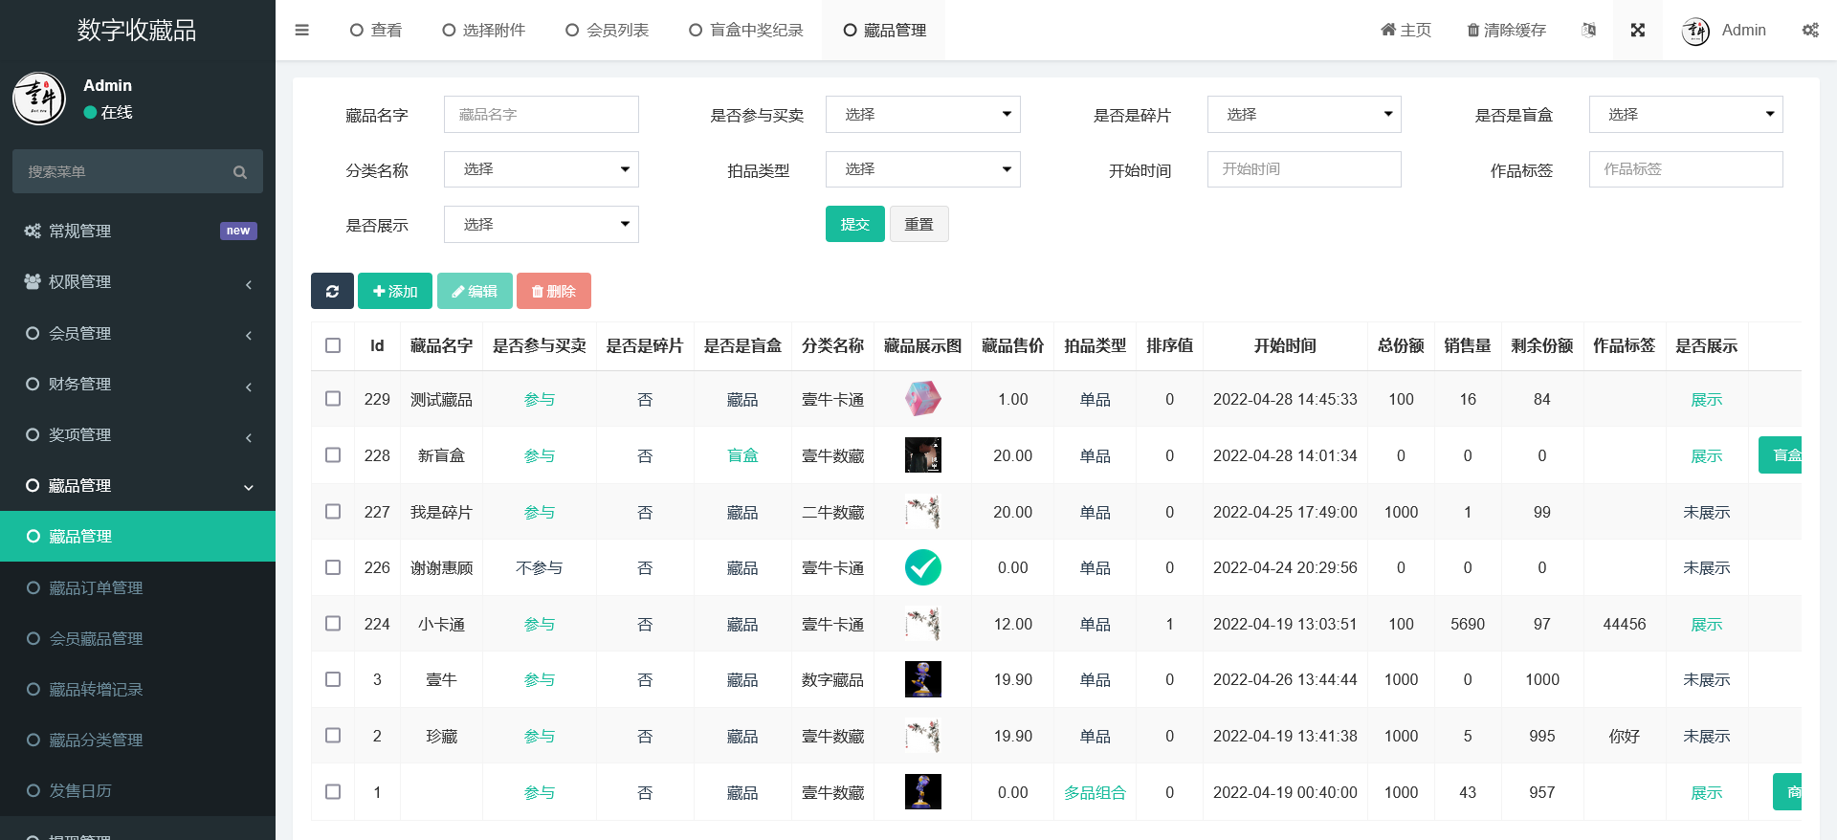This screenshot has width=1837, height=840.
Task: Click the search icon in sidebar menu search
Action: click(x=240, y=172)
